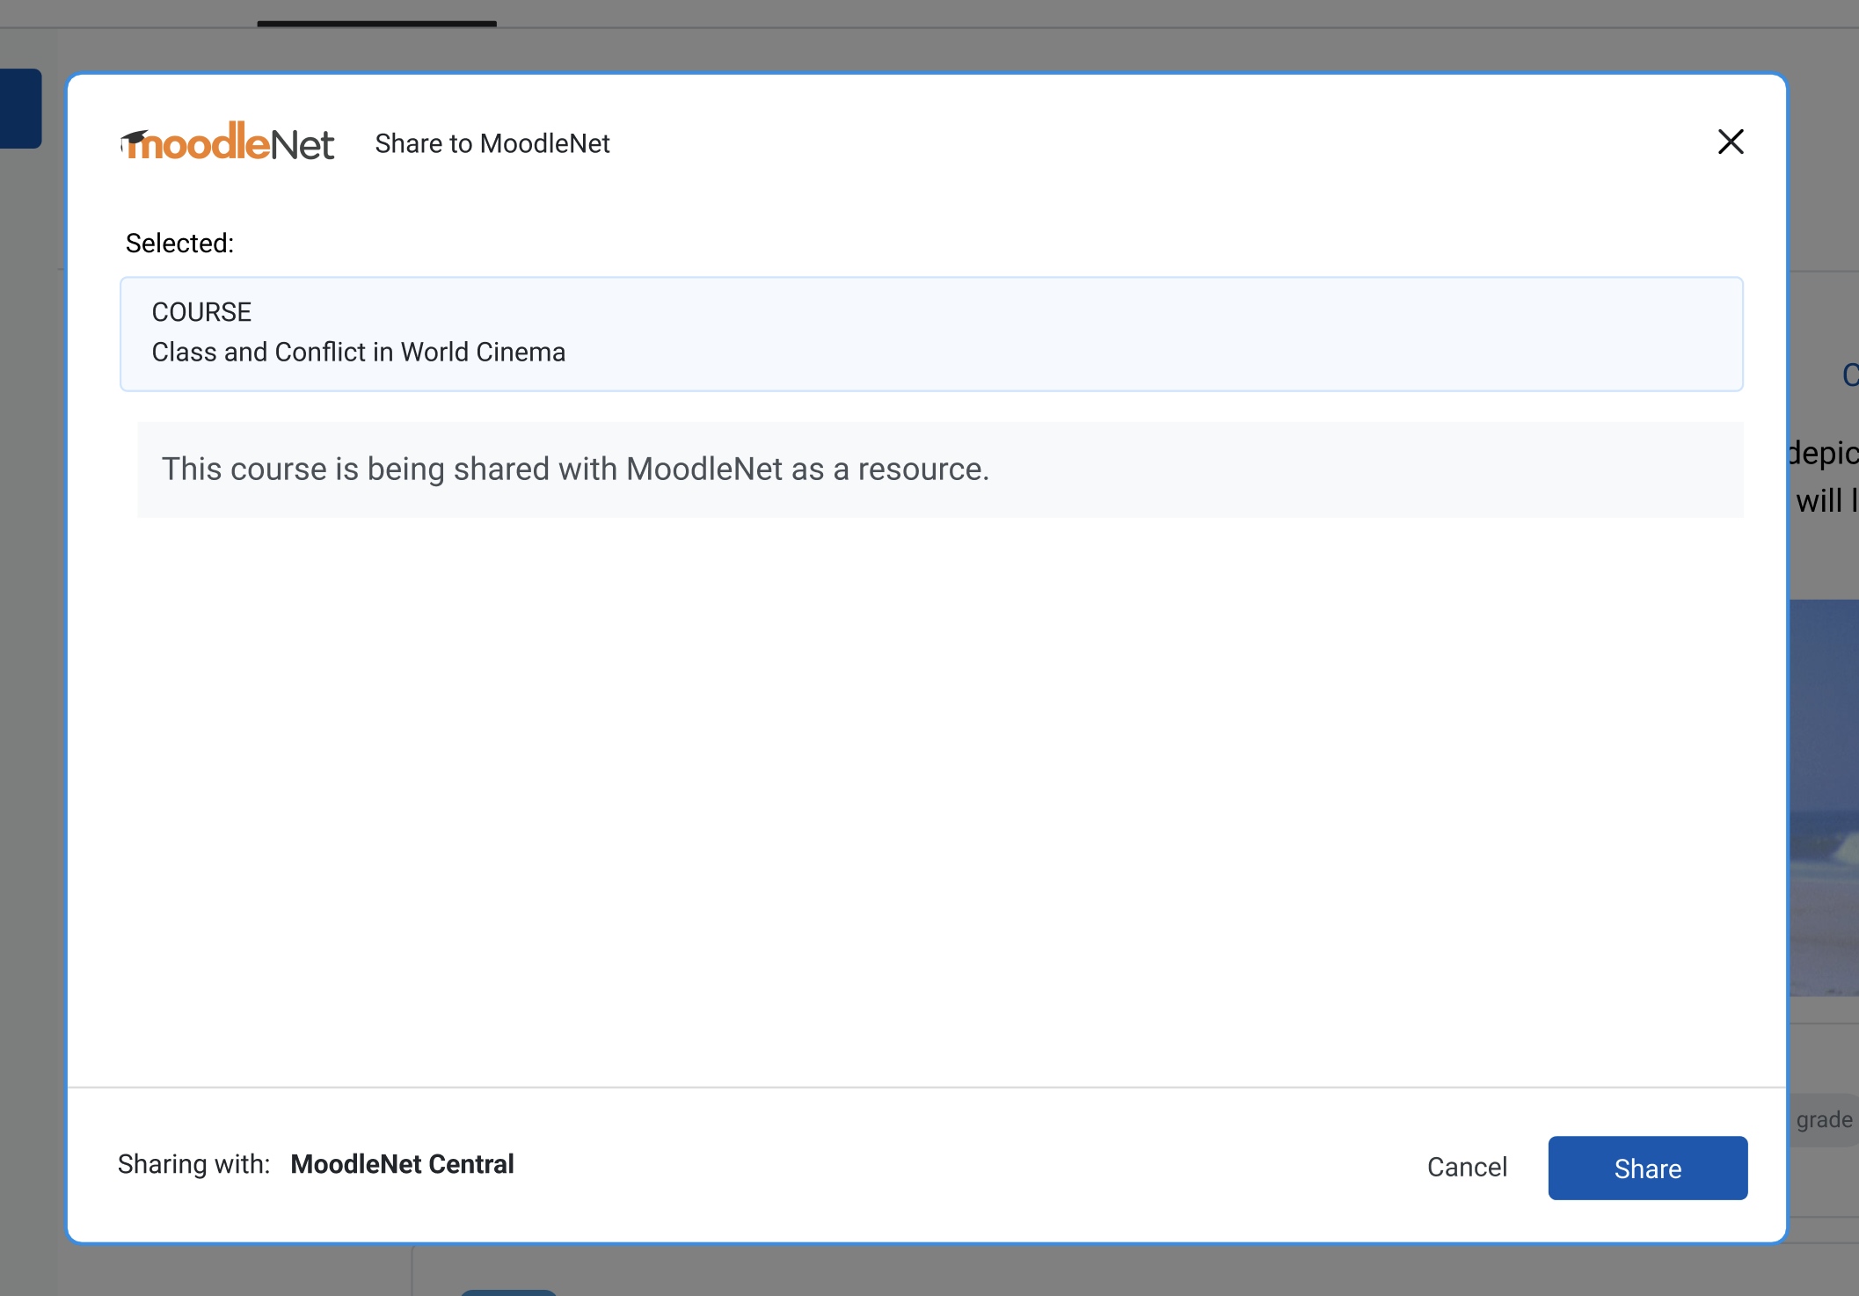Click the 'Sharing with:' label

tap(193, 1164)
